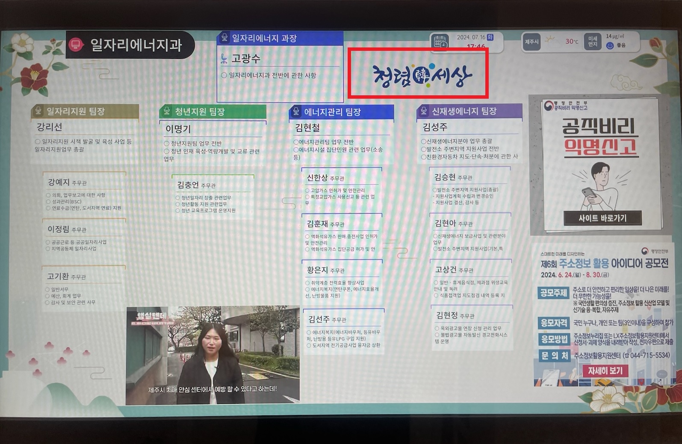682x444 pixels.
Task: Open the 일자리에너지 과장 card header
Action: click(x=280, y=38)
